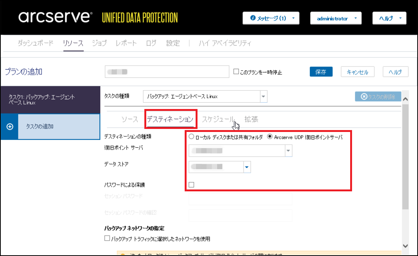Open the スケジュール tab
Viewport: 418px width, 256px height.
[x=218, y=120]
